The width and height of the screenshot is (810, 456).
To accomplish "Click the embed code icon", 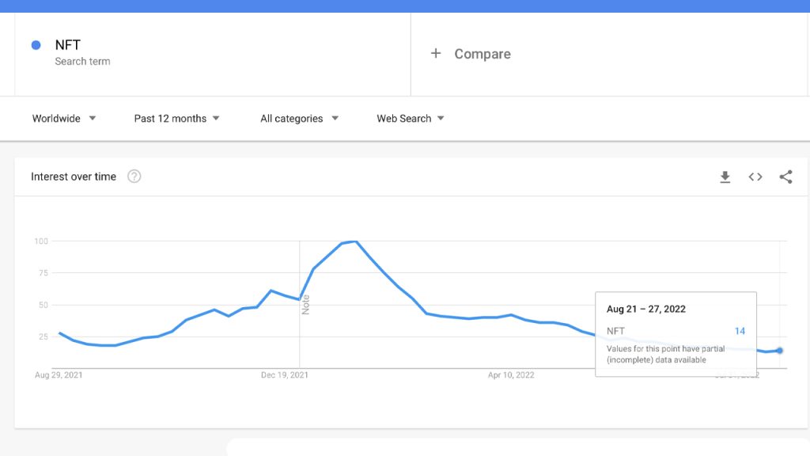I will pyautogui.click(x=755, y=177).
